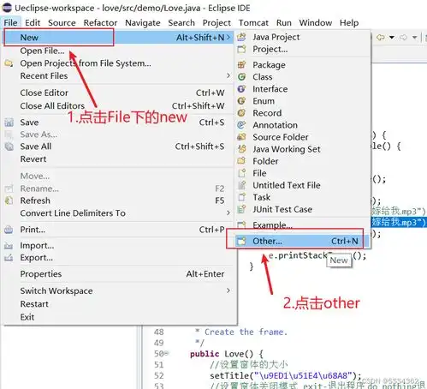Open the Refactor menu

(x=100, y=22)
